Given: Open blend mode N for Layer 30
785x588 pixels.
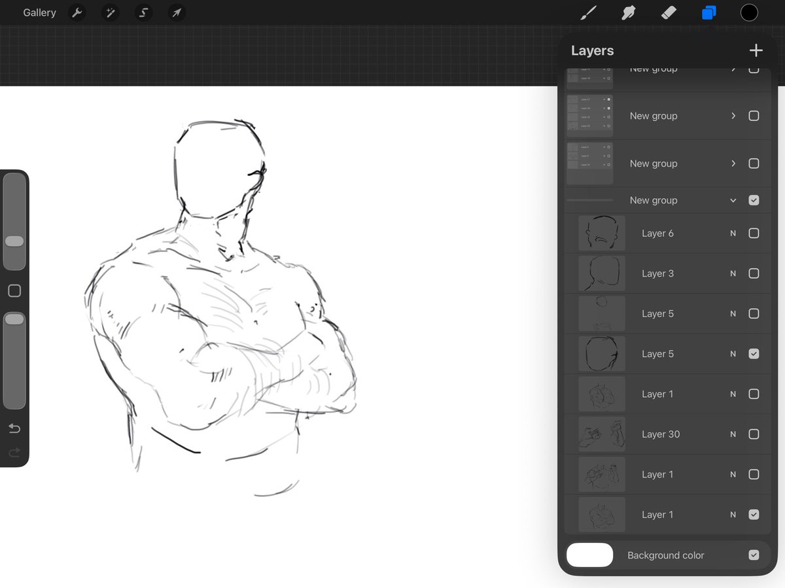Looking at the screenshot, I should click(x=733, y=434).
